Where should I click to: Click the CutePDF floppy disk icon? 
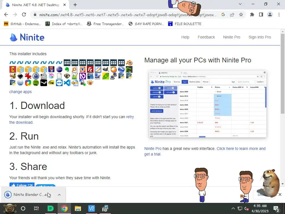[x=51, y=69]
